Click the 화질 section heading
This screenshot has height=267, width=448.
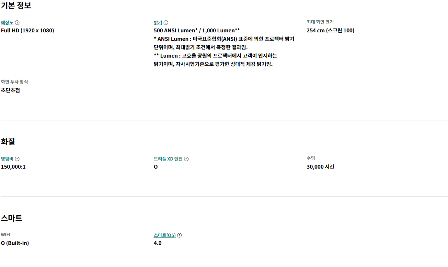point(8,142)
